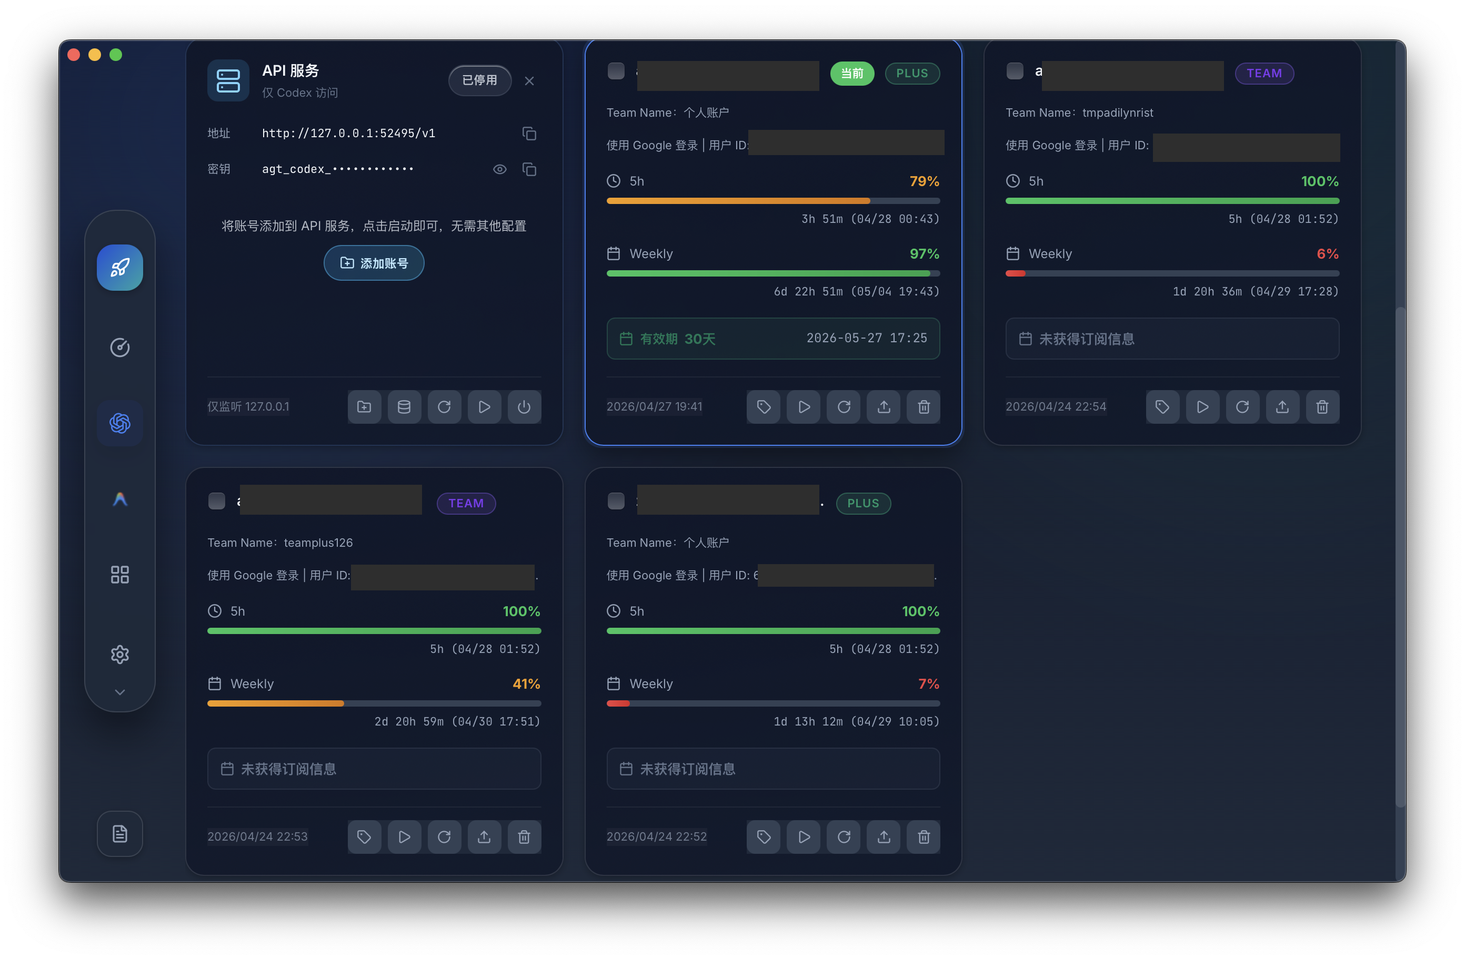Tick the tmpadilynrist account checkbox
The height and width of the screenshot is (960, 1465).
coord(1015,72)
